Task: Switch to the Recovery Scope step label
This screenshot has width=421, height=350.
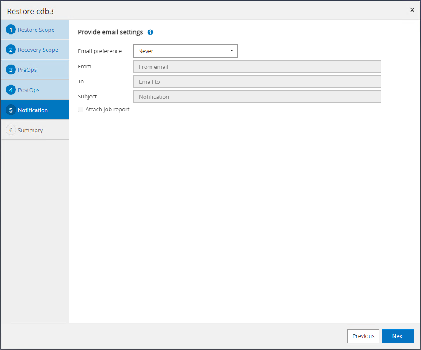Action: click(x=38, y=50)
